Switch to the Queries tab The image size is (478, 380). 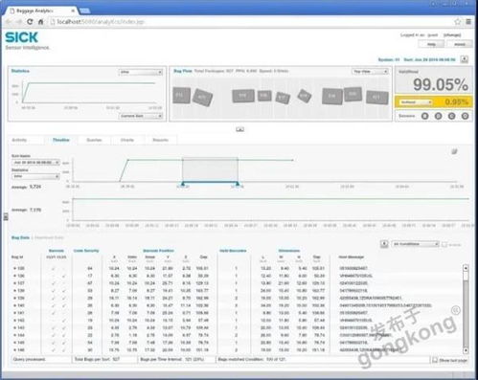(94, 140)
